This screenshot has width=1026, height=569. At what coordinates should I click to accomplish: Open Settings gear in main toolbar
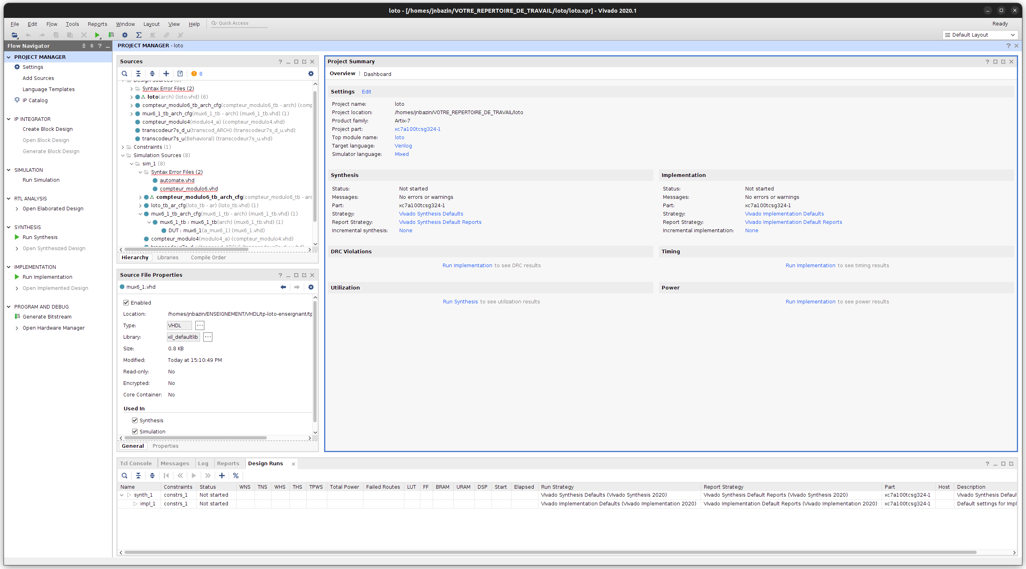click(x=124, y=35)
